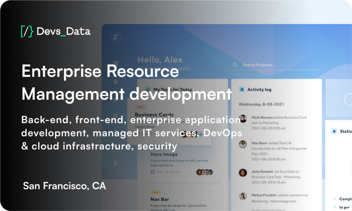Click the search magnifier icon
The image size is (352, 211).
coord(235,65)
